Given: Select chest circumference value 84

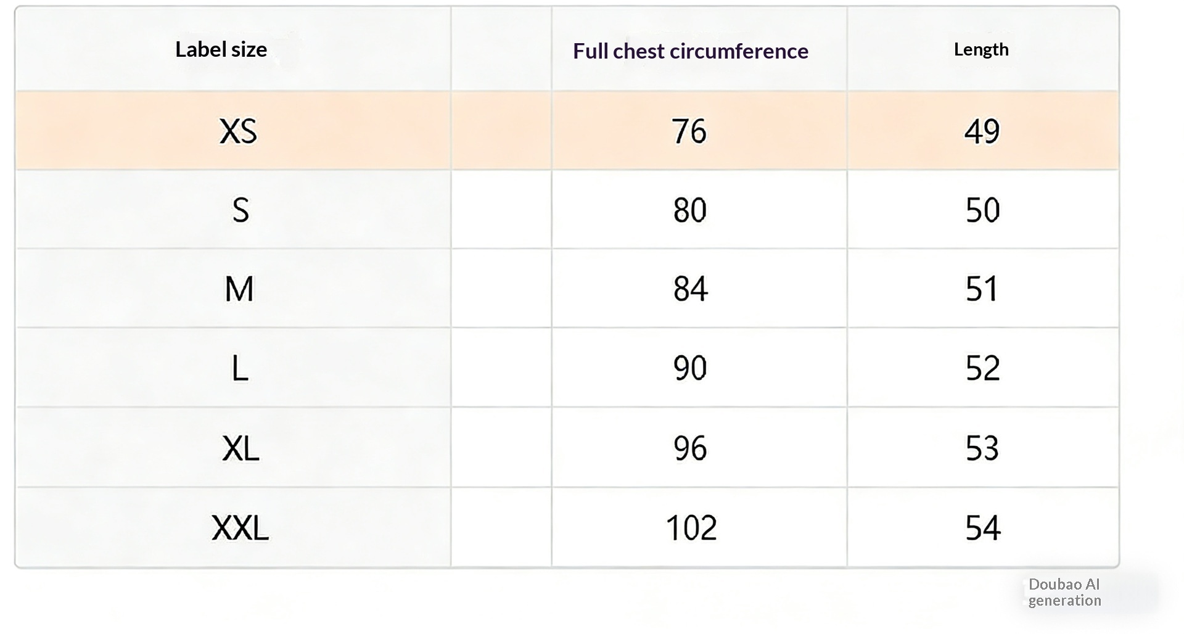Looking at the screenshot, I should click(690, 289).
